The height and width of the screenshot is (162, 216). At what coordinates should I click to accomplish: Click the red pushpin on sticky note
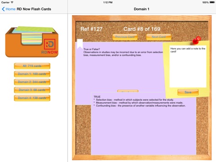[196, 40]
